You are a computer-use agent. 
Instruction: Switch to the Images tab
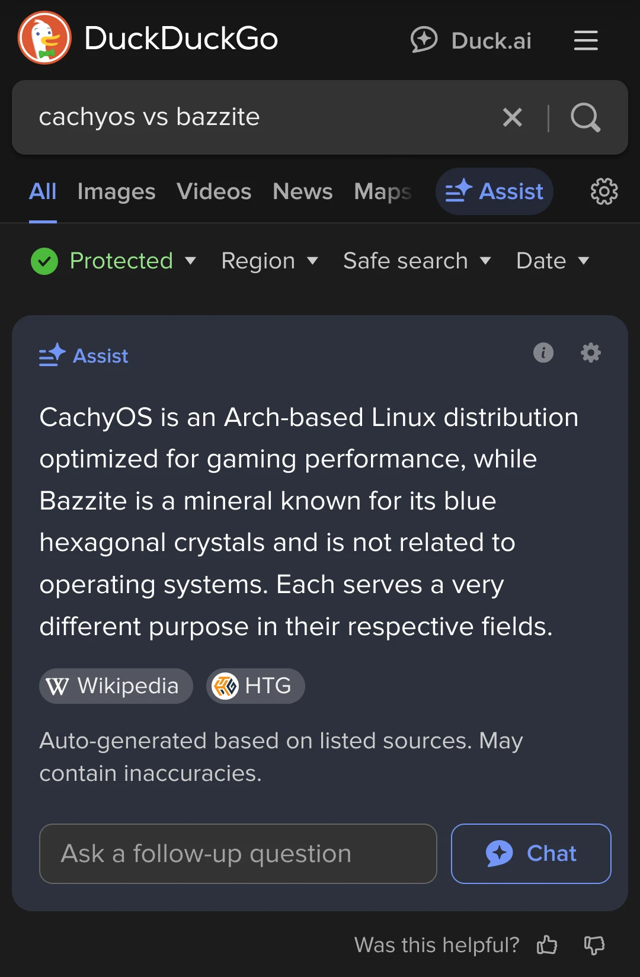(116, 191)
